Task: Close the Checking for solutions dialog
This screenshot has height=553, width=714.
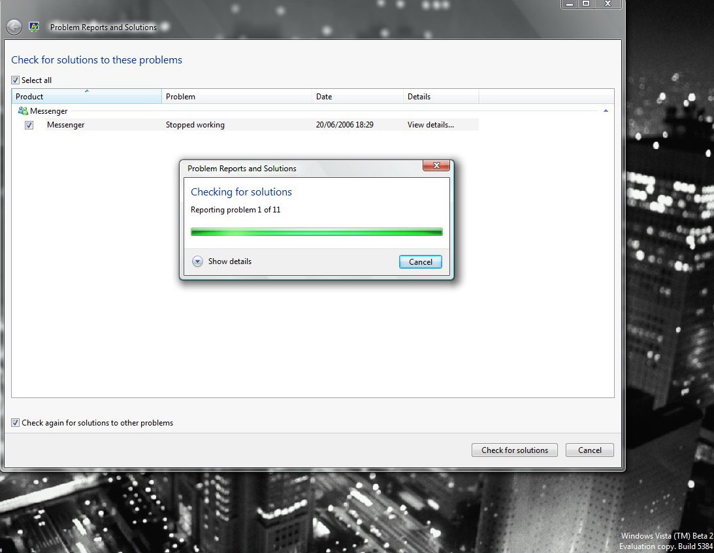Action: 436,166
